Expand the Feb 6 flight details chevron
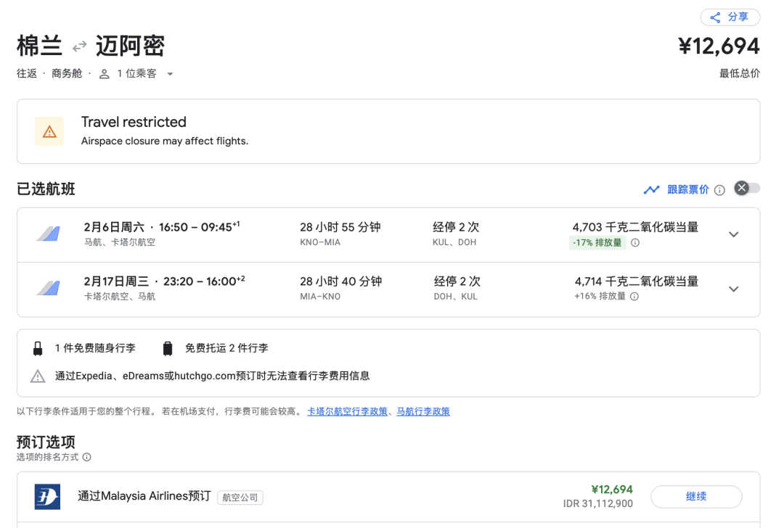This screenshot has height=528, width=784. [x=734, y=234]
